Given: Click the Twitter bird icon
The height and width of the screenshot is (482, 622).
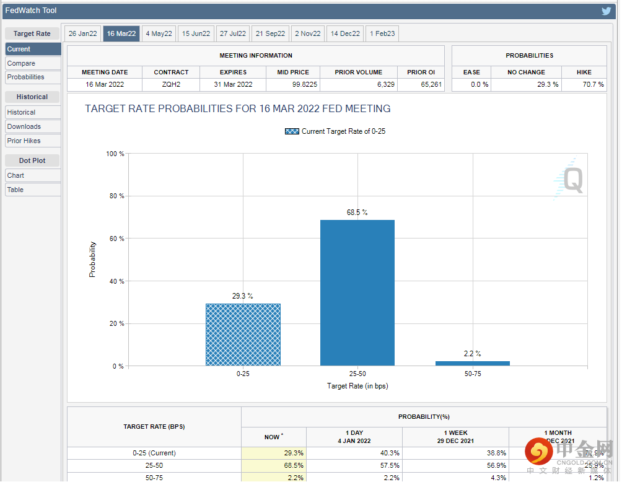Looking at the screenshot, I should [x=607, y=11].
